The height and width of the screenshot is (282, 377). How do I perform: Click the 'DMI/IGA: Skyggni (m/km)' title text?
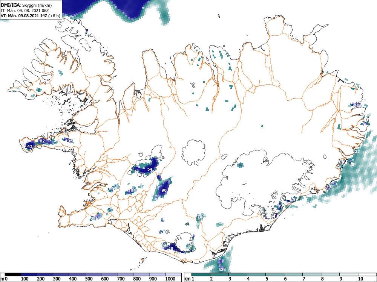pos(26,5)
